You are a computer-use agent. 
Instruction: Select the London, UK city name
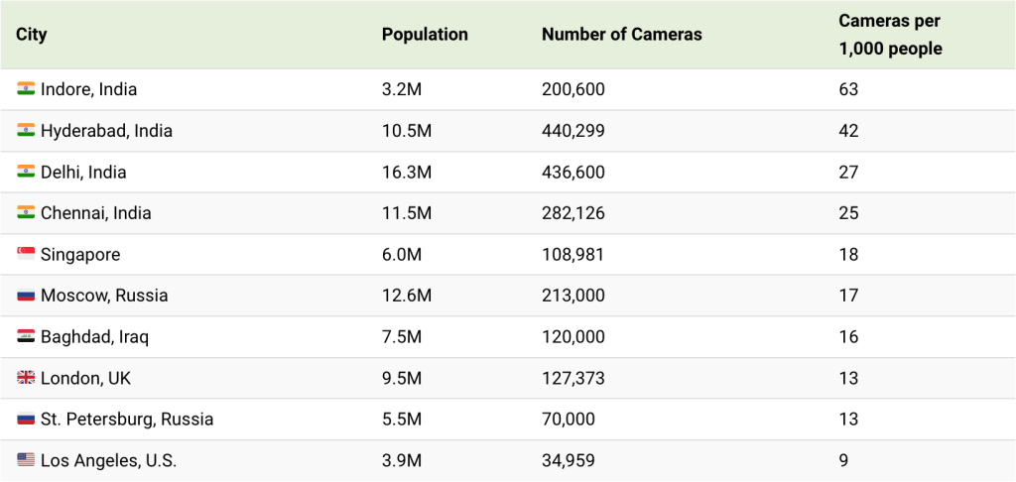[x=85, y=378]
